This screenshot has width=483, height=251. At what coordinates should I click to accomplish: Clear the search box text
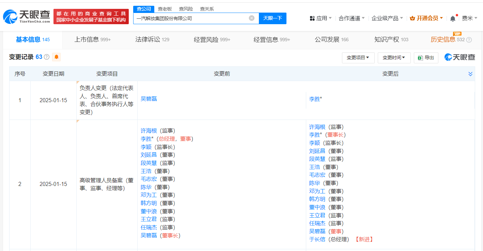(252, 18)
